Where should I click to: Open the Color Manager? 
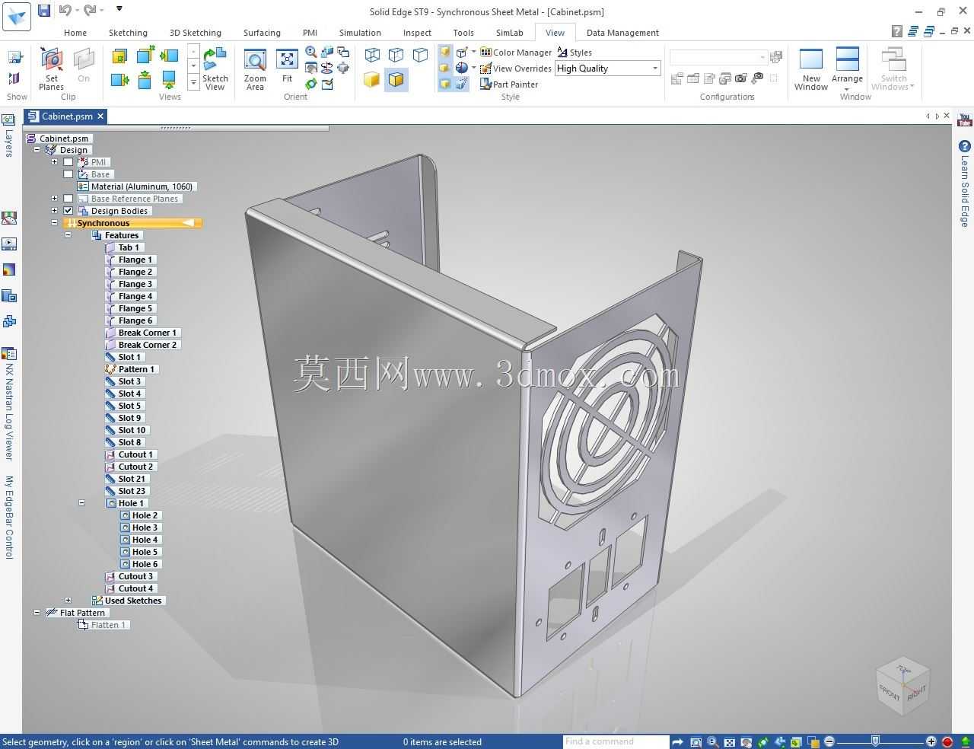[516, 53]
